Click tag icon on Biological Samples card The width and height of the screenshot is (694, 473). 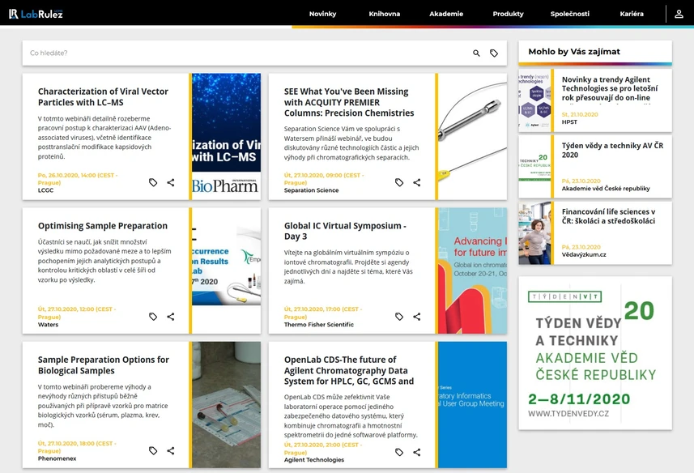pos(153,450)
